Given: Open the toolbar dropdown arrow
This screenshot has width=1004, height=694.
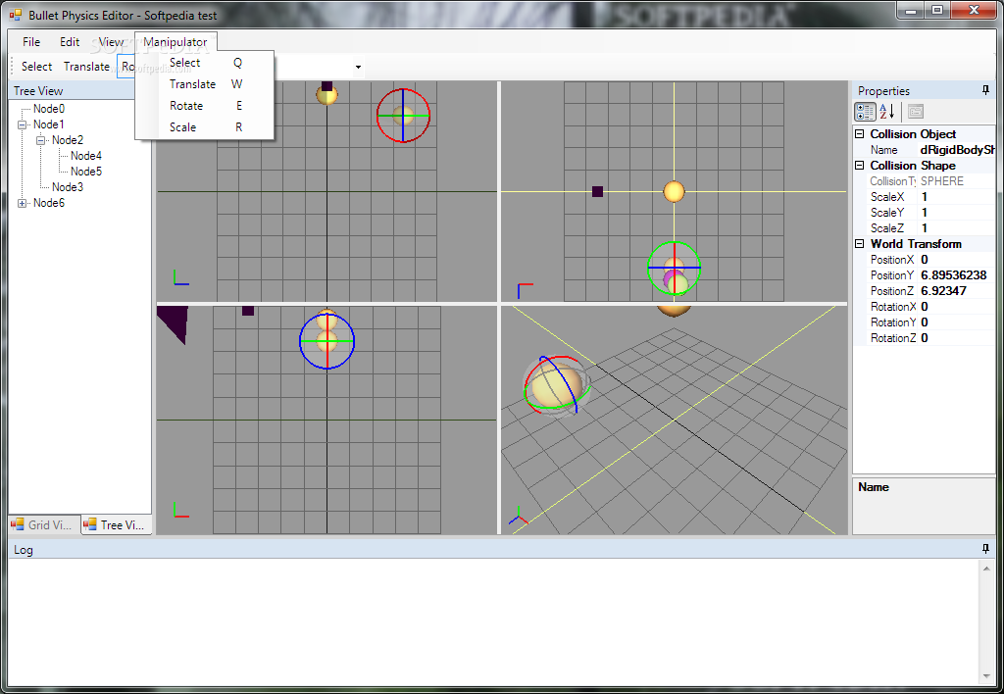Looking at the screenshot, I should [358, 67].
